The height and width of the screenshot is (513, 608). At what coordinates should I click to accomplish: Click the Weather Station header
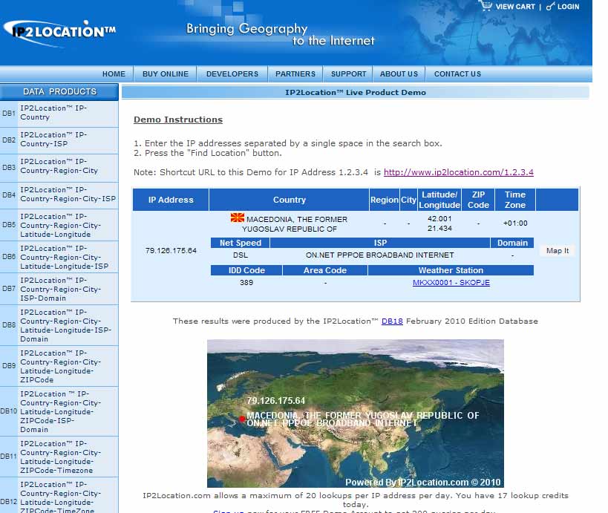click(x=451, y=271)
